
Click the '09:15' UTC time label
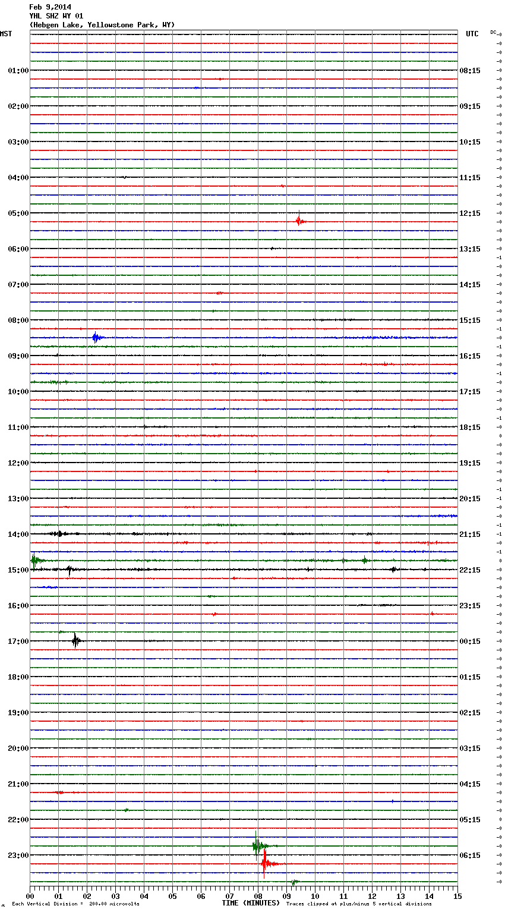point(470,106)
